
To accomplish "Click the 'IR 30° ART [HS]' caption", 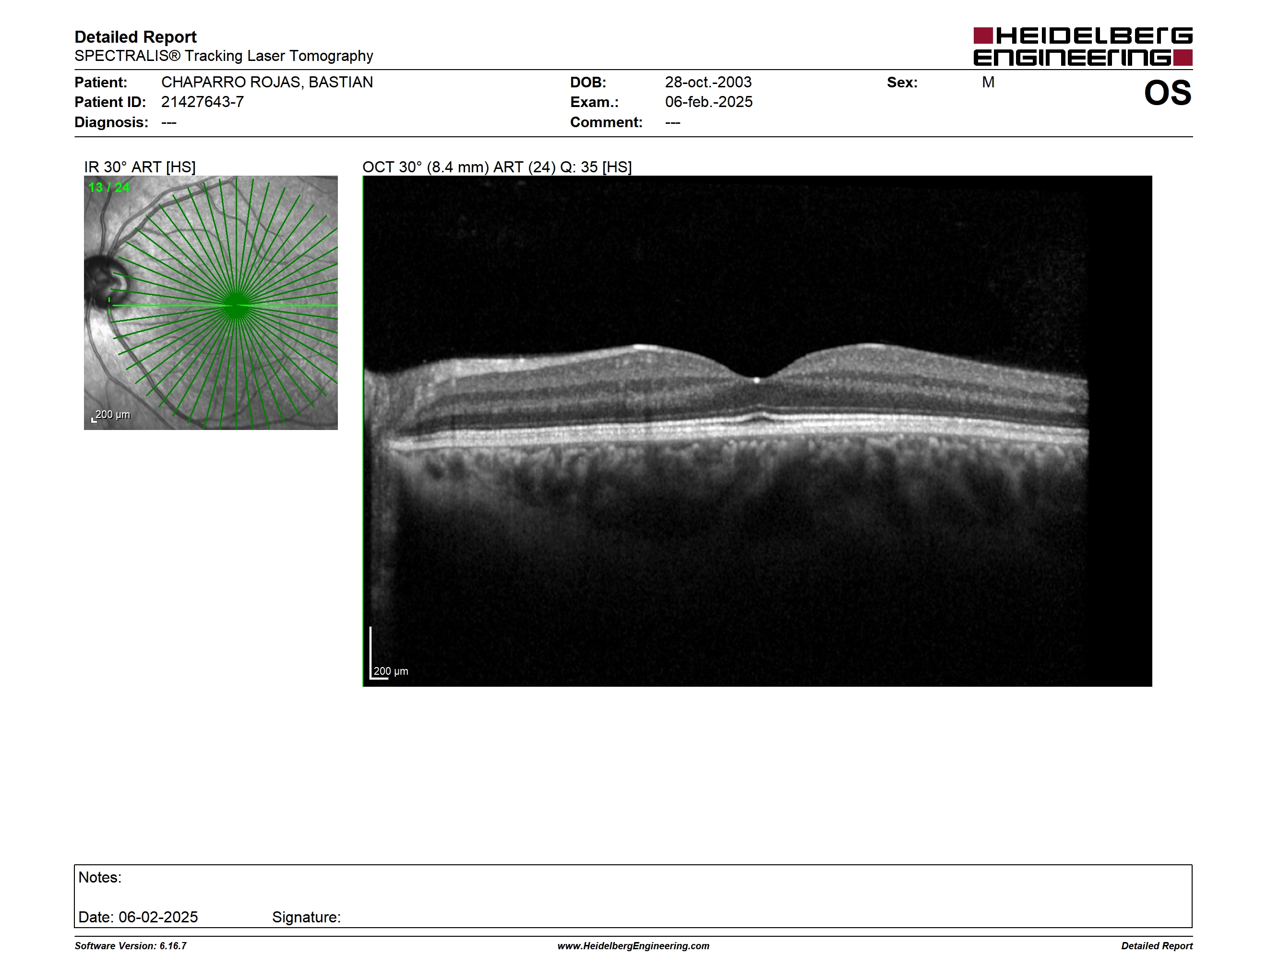I will coord(140,167).
